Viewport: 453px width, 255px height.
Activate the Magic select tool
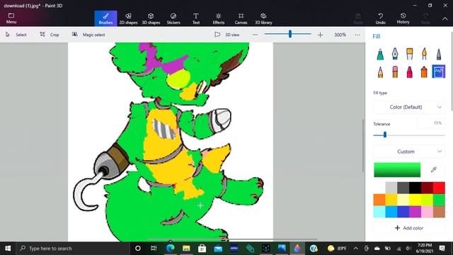tap(88, 35)
